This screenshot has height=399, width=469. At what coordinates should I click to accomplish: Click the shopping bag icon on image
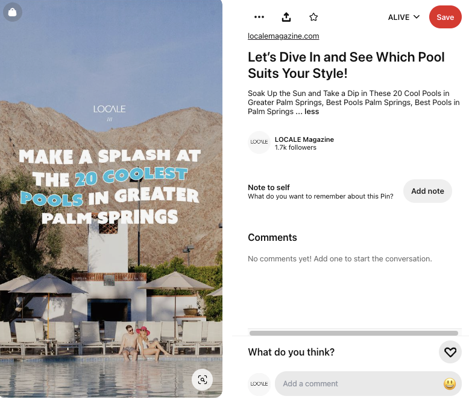tap(12, 12)
